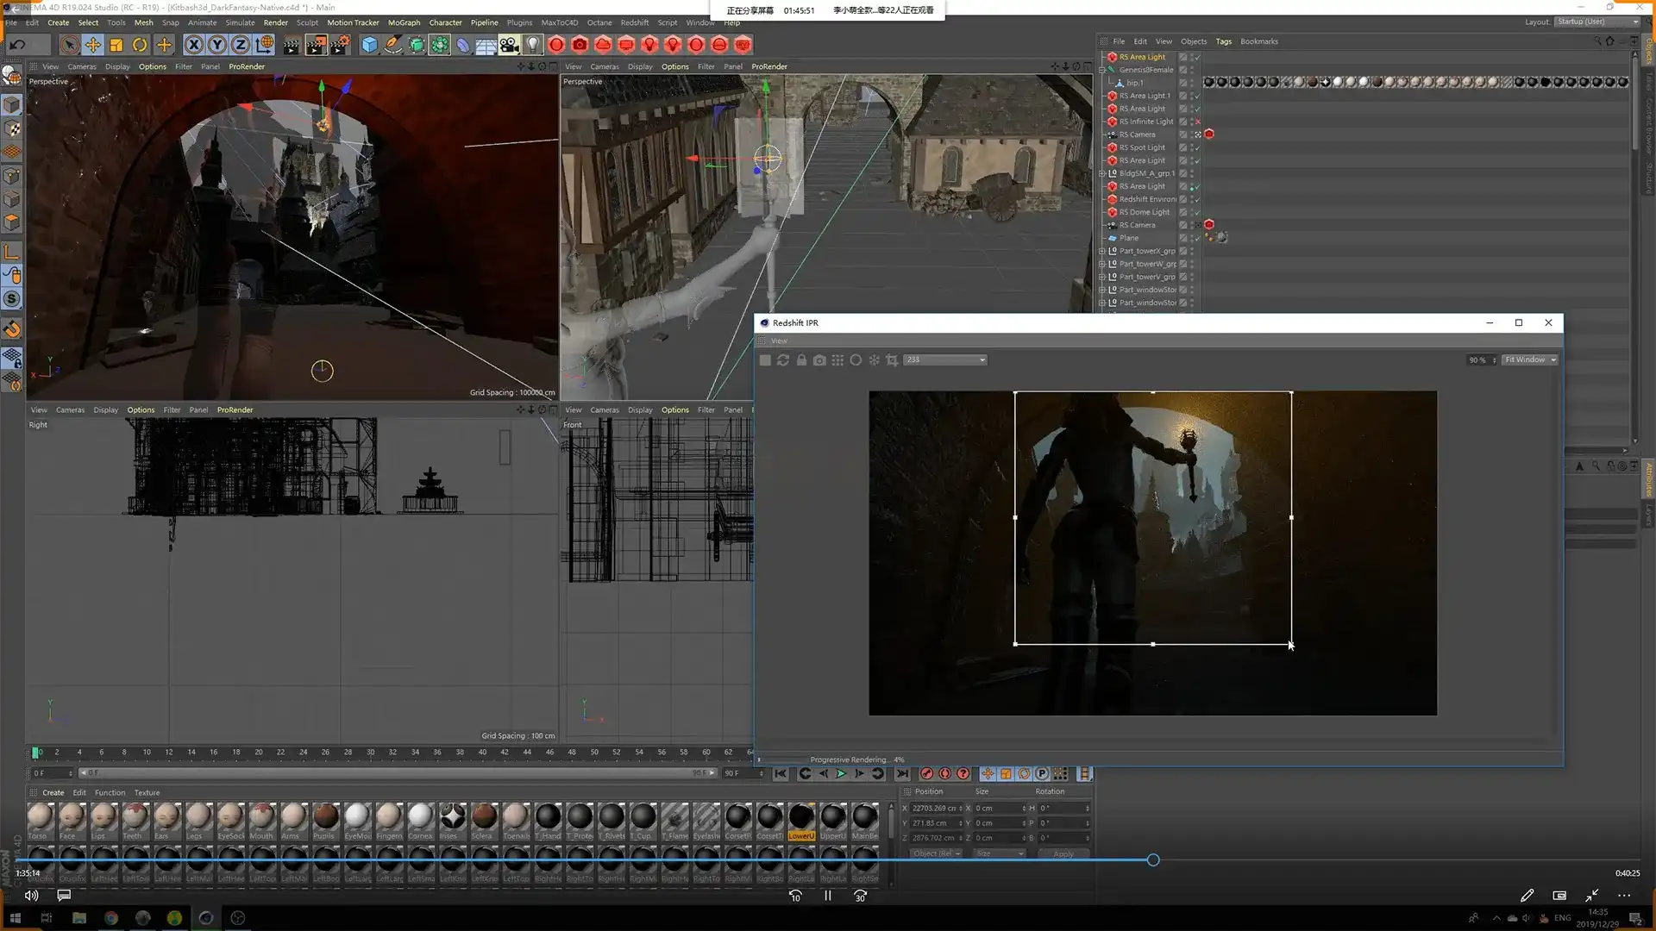Click the video progress slider knob

[x=1153, y=860]
